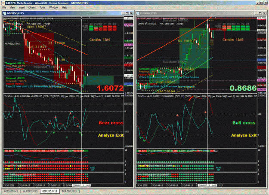Viewport: 269px width, 195px height.
Task: Click the 'Candle: 13:04' countdown text
Action: coord(100,40)
